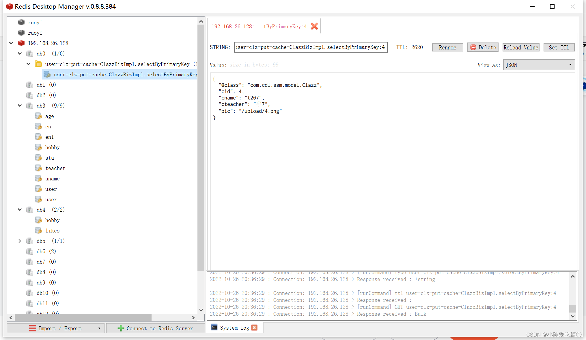586x340 pixels.
Task: Click the likes key icon in db4
Action: coord(38,230)
